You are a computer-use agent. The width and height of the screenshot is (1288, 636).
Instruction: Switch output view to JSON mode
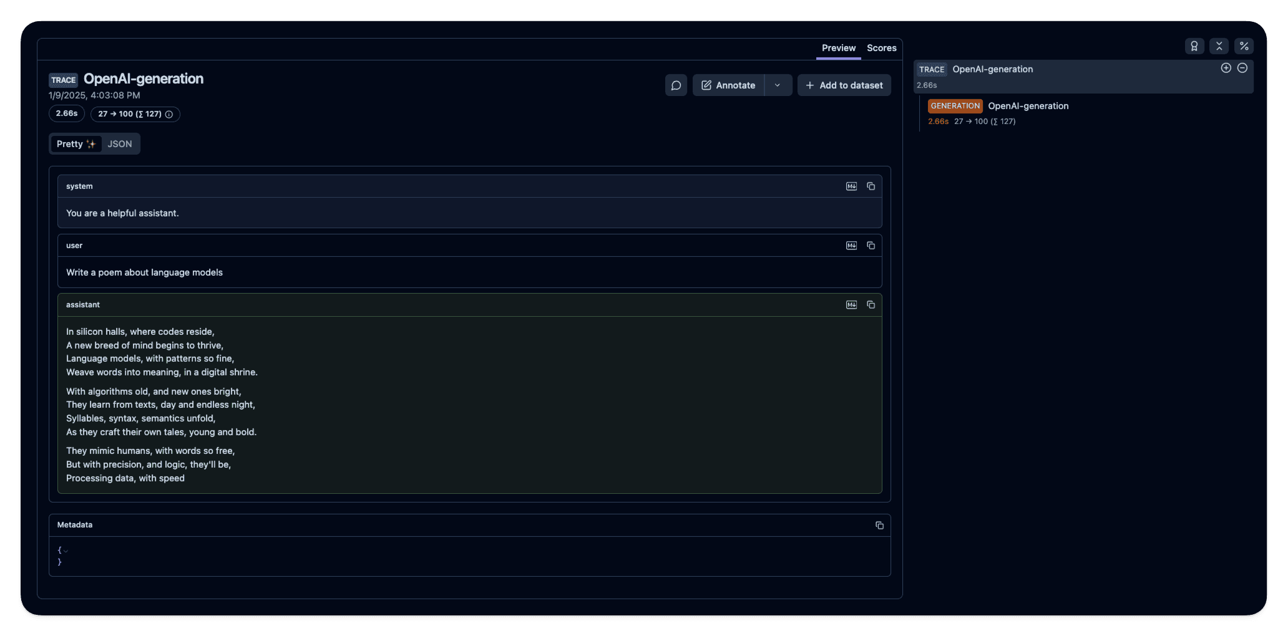[x=119, y=143]
